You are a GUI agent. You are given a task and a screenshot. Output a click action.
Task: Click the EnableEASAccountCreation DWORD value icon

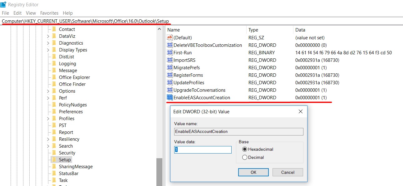[x=170, y=98]
